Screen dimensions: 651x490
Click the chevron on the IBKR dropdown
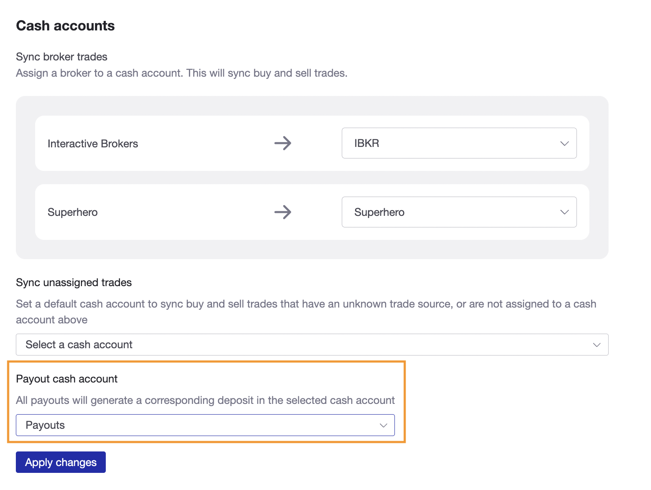(564, 143)
